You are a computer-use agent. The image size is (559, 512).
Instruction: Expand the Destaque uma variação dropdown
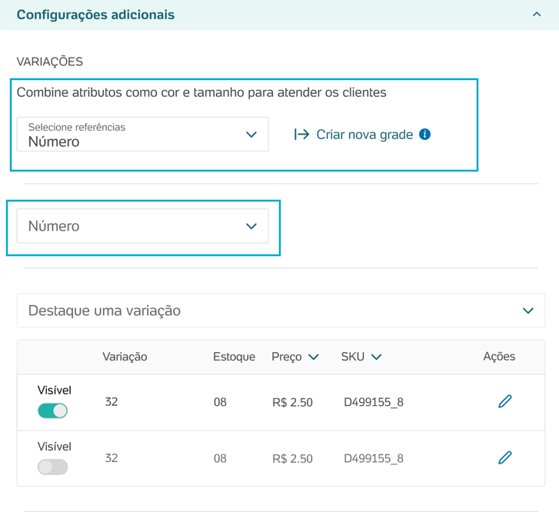281,311
